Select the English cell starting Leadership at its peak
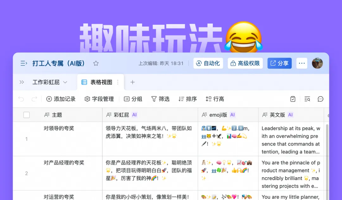342x200 pixels. 291,139
